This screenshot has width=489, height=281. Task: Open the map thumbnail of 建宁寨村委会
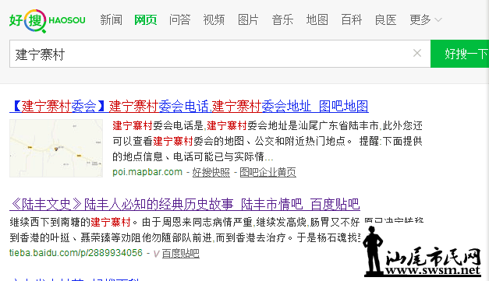pyautogui.click(x=56, y=148)
